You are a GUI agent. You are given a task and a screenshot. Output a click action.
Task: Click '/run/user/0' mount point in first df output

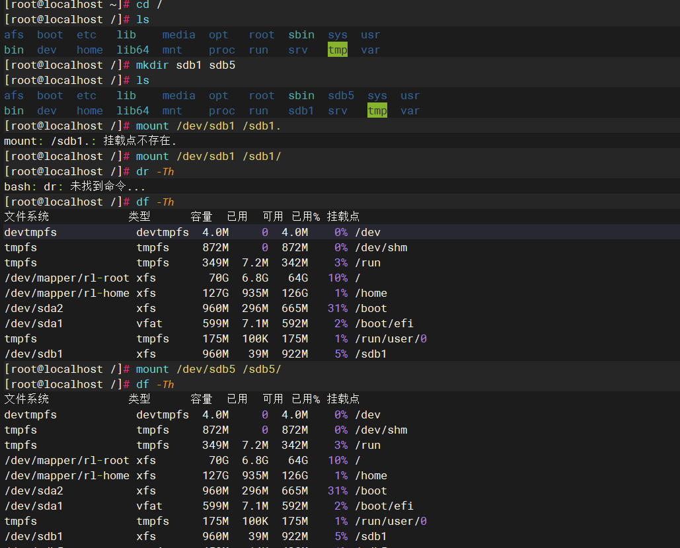coord(391,339)
